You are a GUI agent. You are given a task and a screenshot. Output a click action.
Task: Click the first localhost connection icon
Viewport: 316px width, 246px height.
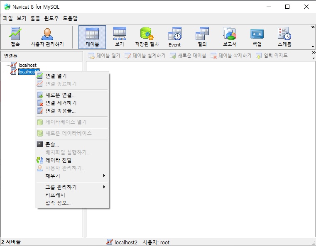click(14, 65)
